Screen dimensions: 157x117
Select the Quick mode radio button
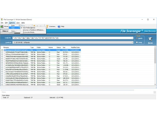tap(137, 38)
